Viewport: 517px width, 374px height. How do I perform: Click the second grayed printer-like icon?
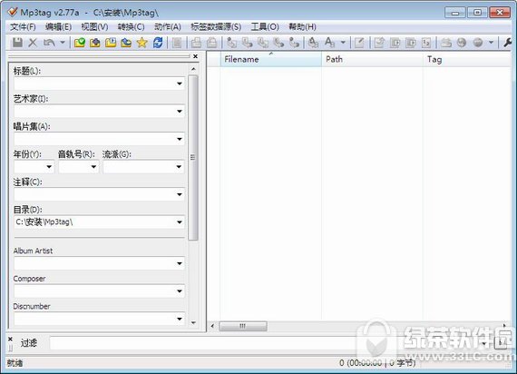[211, 43]
